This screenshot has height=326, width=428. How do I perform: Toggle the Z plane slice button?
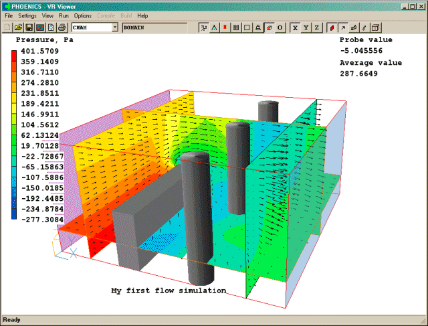pyautogui.click(x=317, y=27)
